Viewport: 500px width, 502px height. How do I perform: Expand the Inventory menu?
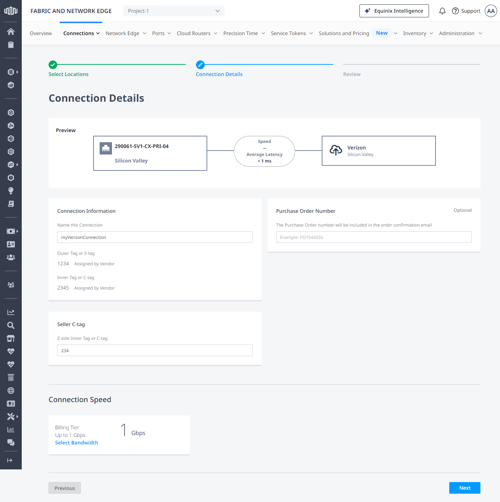coord(418,33)
